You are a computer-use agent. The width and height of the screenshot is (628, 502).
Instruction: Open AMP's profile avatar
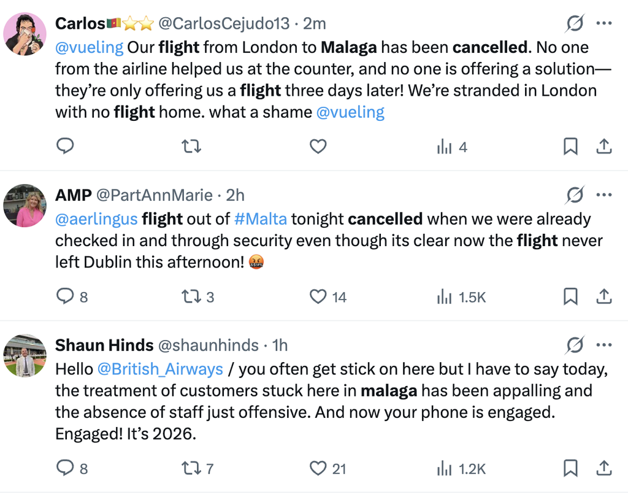click(x=25, y=206)
